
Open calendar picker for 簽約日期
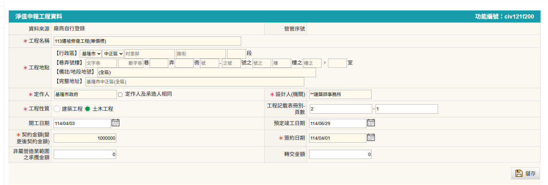[x=371, y=137]
